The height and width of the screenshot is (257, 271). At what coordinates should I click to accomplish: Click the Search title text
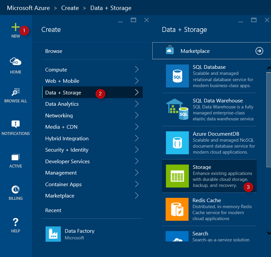200,233
